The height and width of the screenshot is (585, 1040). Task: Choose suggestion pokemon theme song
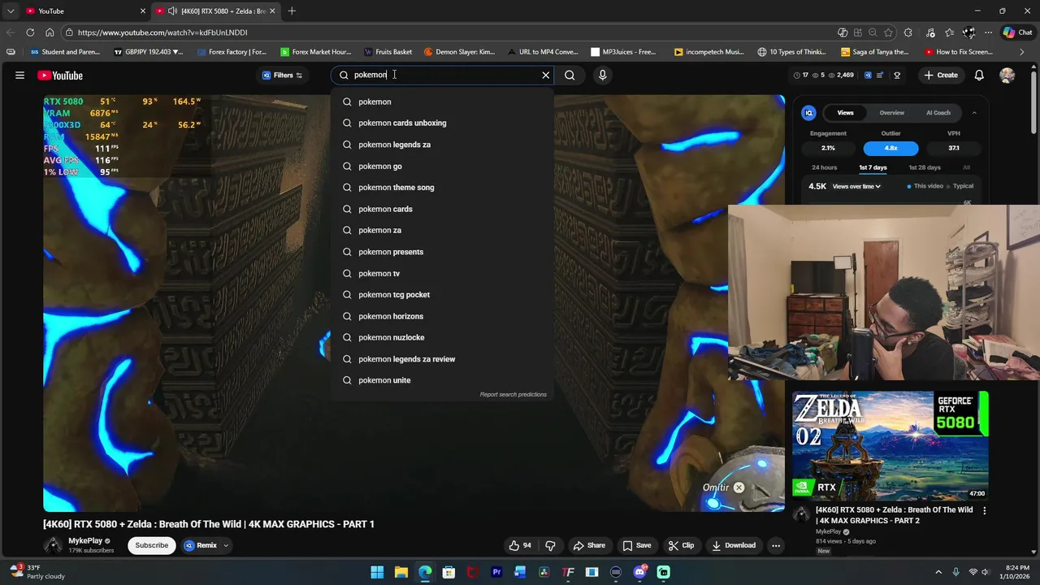[442, 188]
